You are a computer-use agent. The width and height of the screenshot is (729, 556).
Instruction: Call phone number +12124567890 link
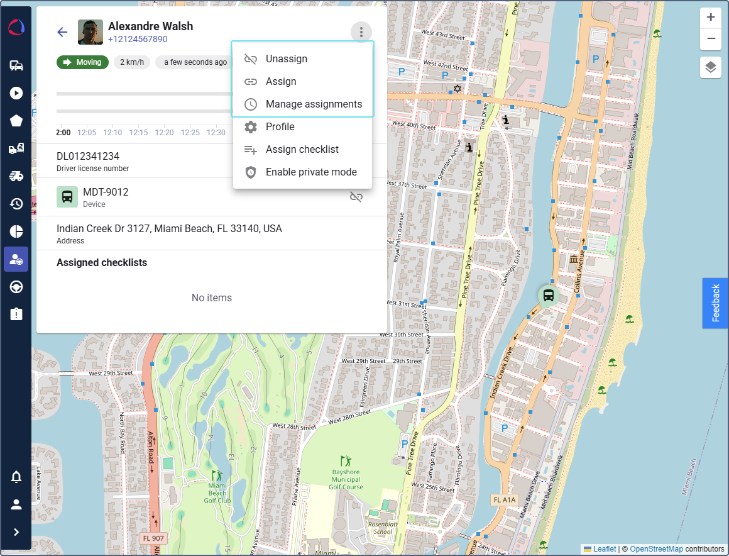point(138,40)
